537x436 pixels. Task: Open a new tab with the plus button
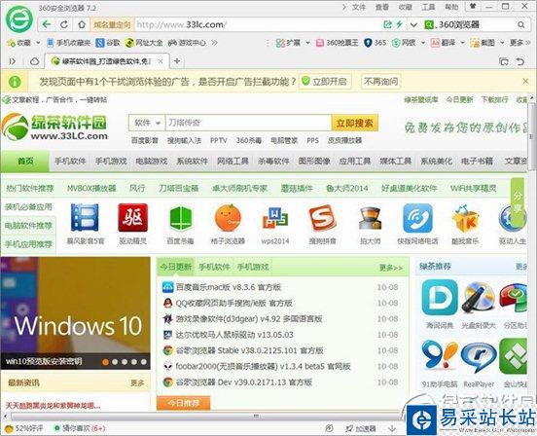pyautogui.click(x=177, y=61)
